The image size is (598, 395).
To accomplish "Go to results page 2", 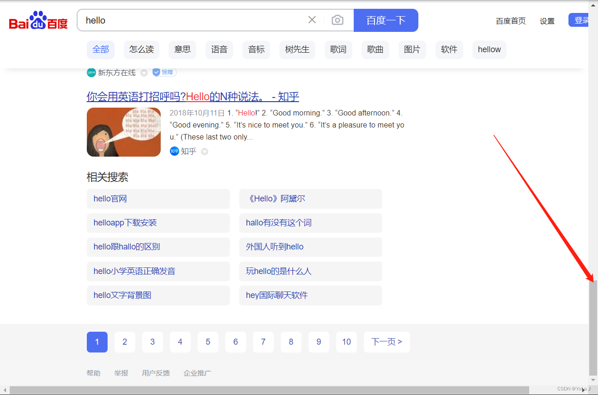I will tap(125, 342).
